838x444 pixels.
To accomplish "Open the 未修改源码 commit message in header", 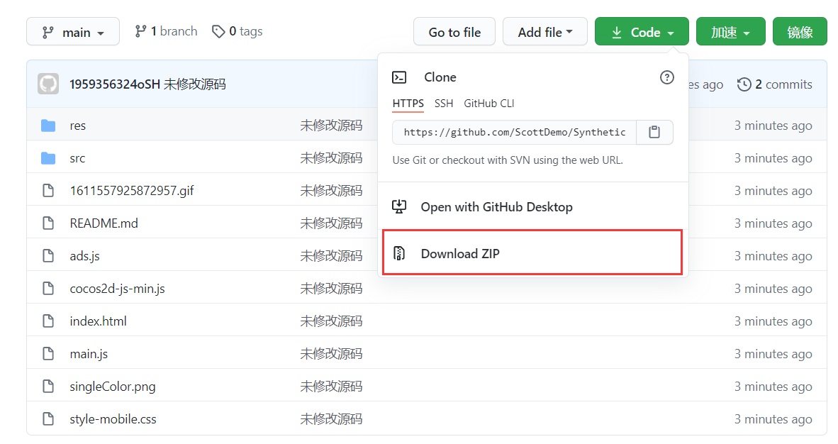I will click(194, 84).
